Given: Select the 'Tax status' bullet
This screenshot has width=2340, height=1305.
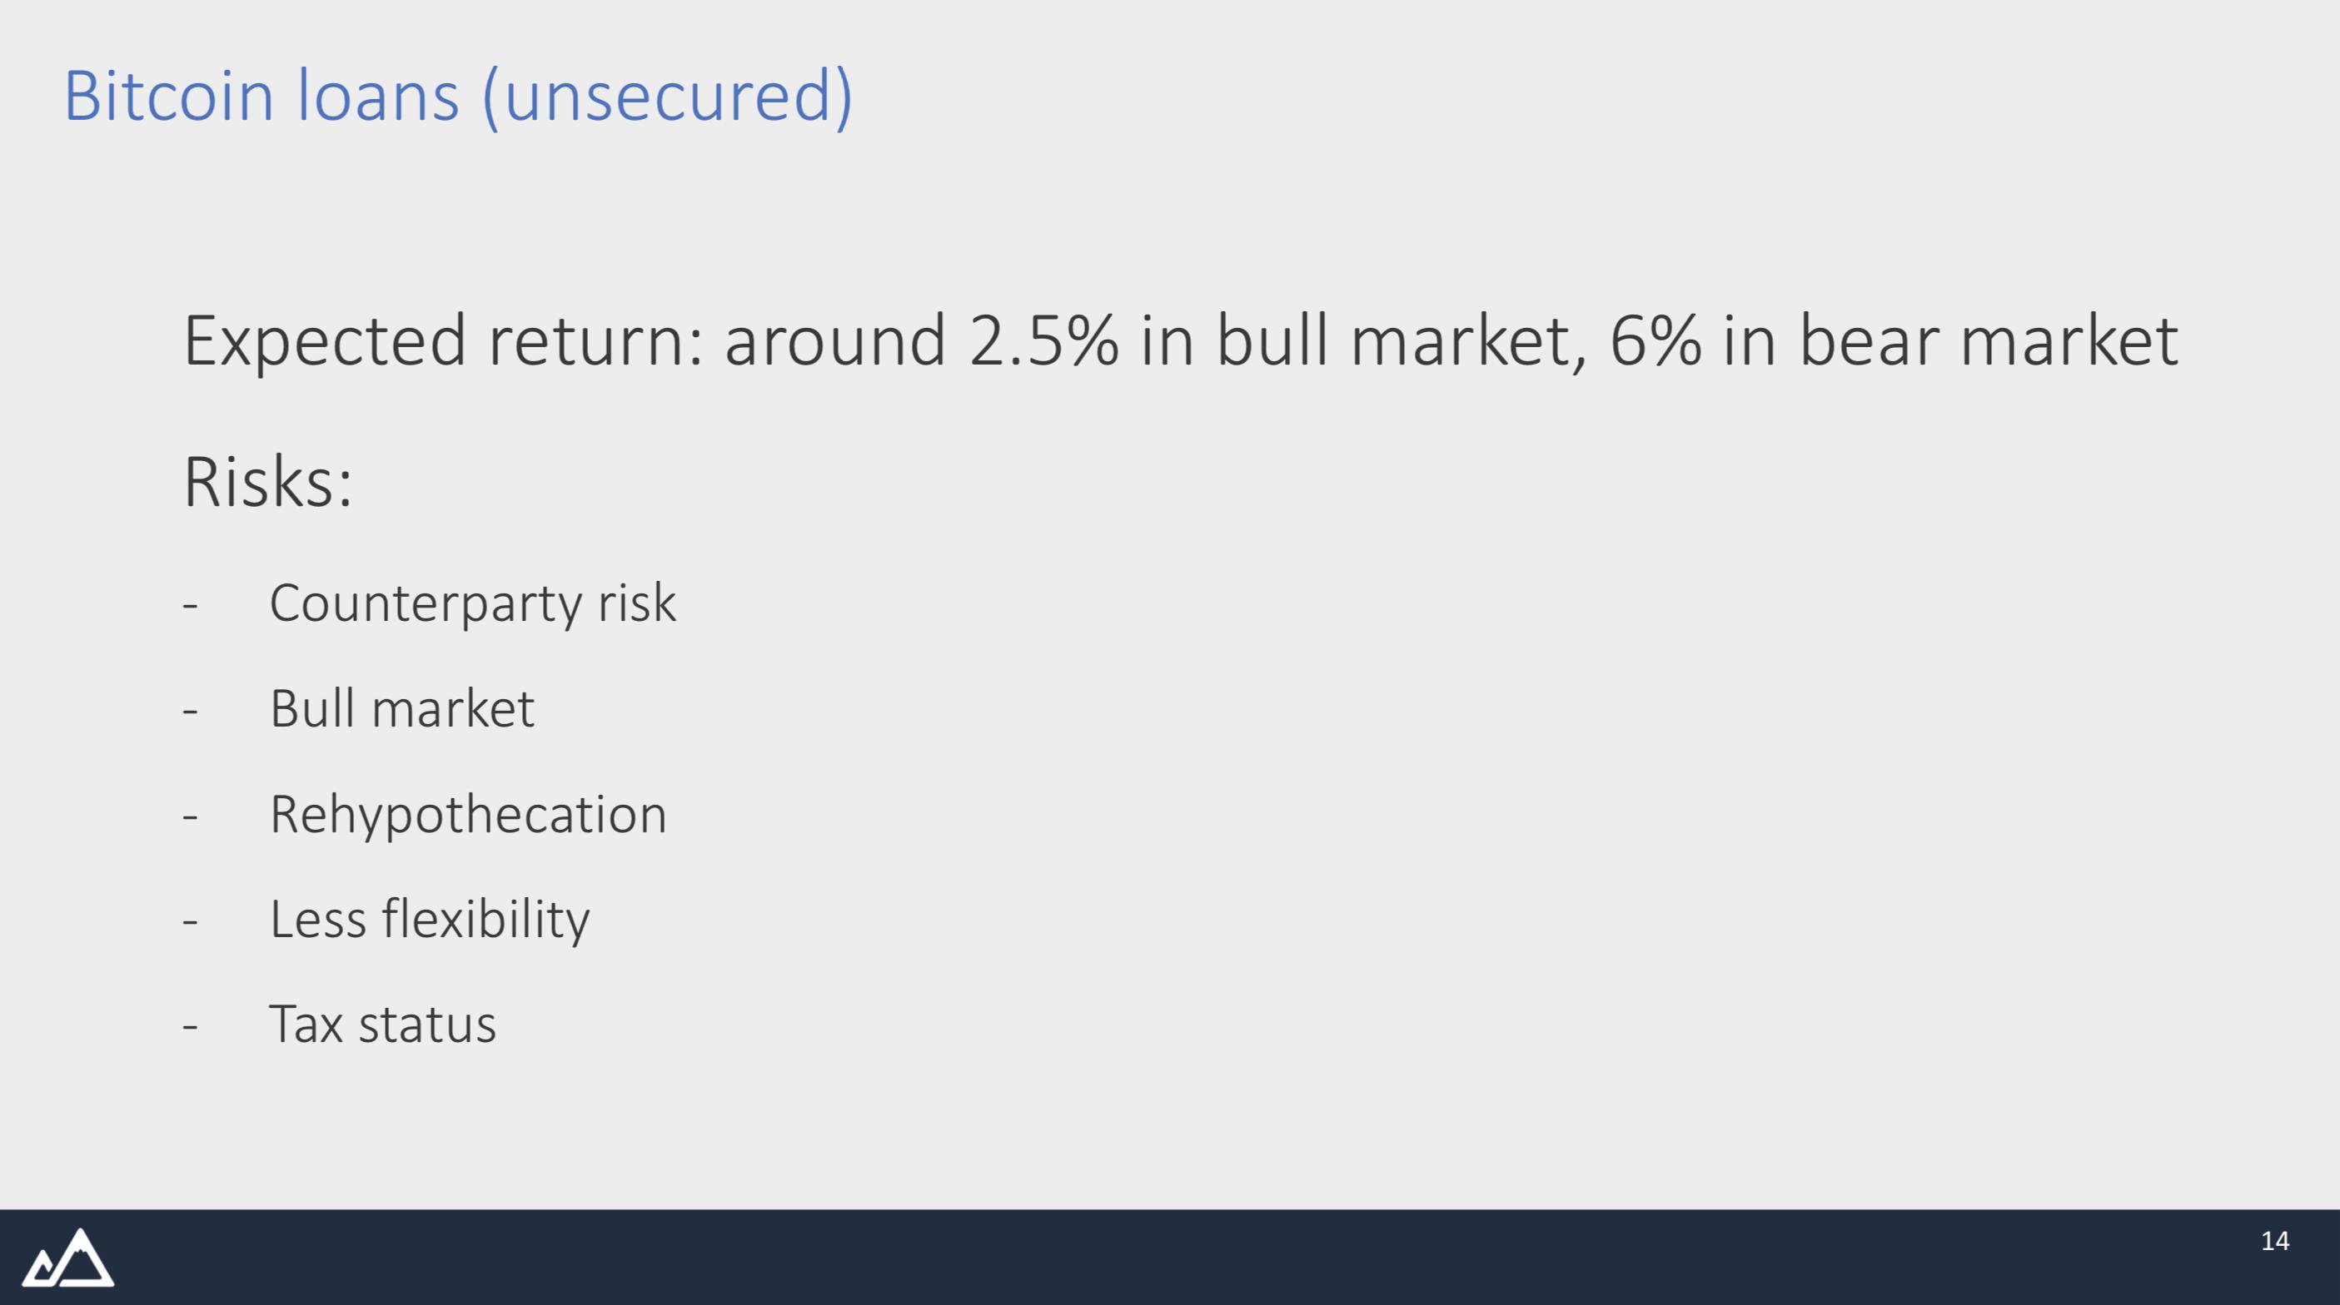Looking at the screenshot, I should [x=382, y=1025].
